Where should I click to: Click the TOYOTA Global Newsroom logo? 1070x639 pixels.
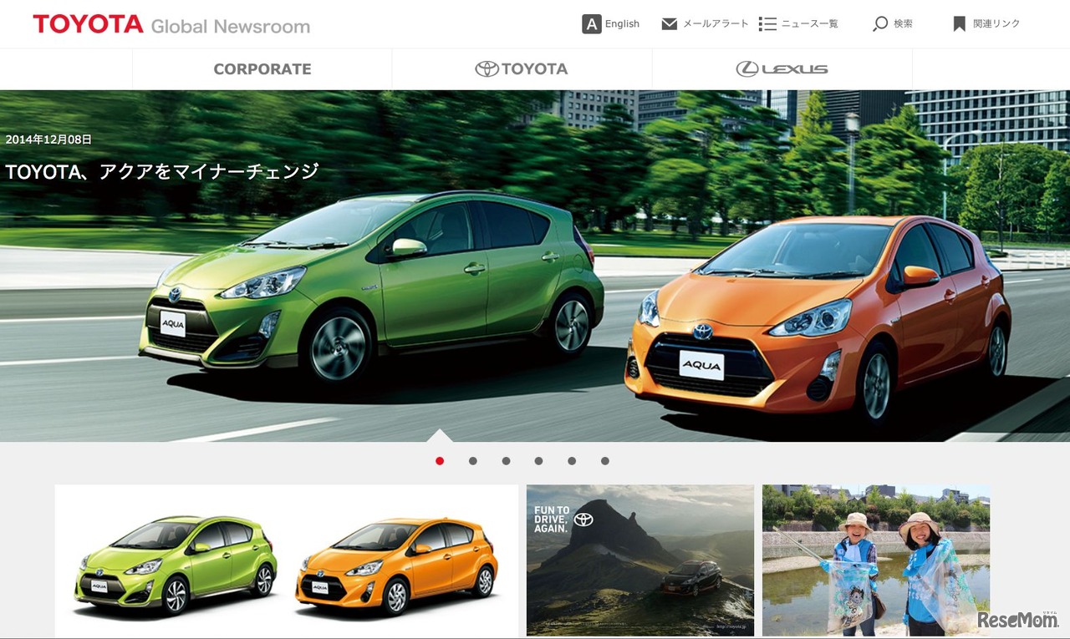pos(171,24)
